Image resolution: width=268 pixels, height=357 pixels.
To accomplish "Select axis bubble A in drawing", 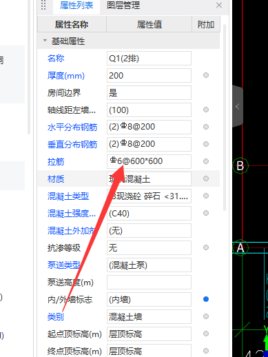I will tap(240, 248).
